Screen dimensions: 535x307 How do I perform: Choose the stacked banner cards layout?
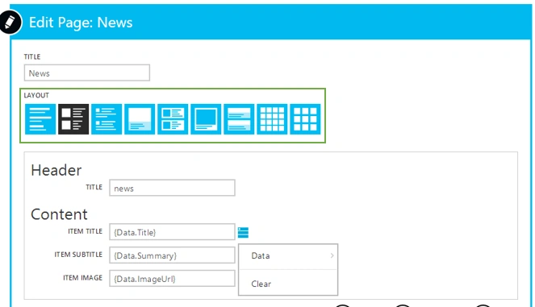(x=239, y=119)
